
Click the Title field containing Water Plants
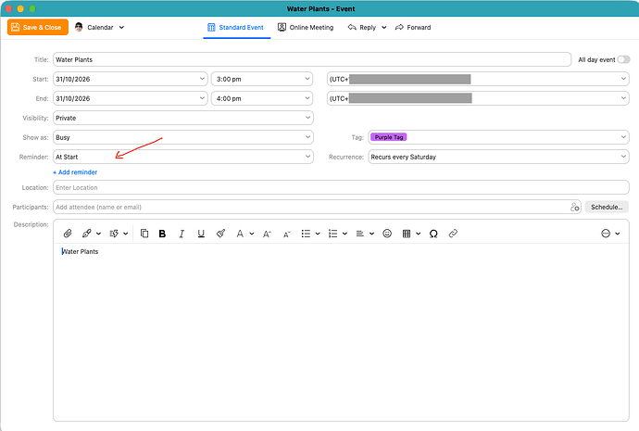click(312, 59)
